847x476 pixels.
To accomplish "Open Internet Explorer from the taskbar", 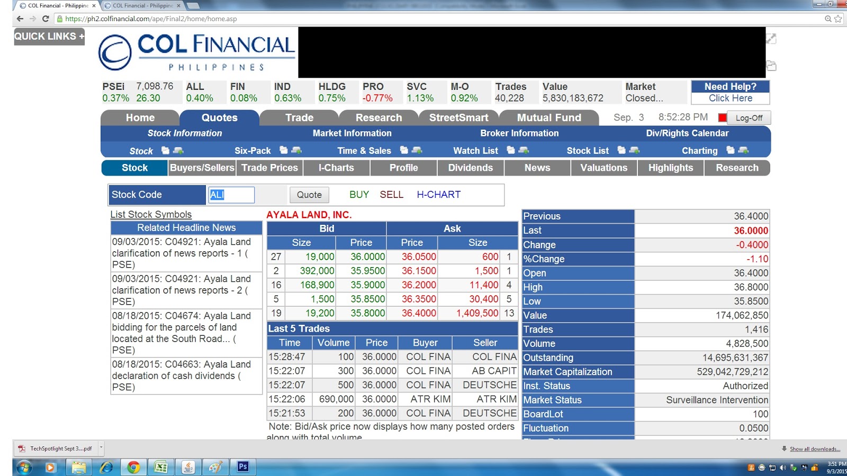I will (106, 467).
